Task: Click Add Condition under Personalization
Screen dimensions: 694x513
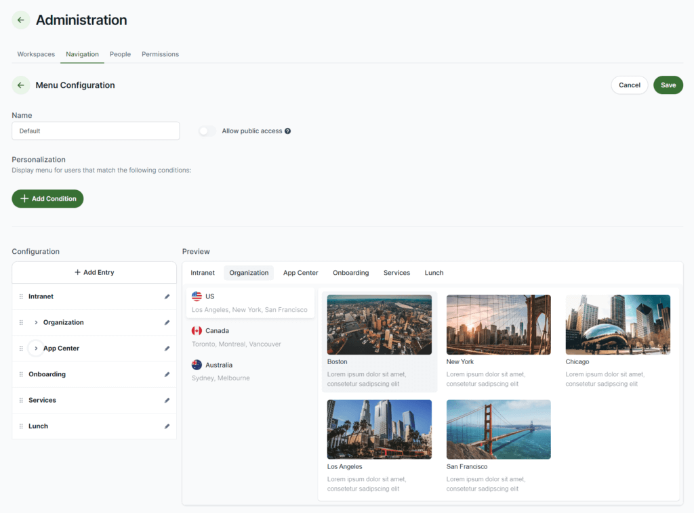Action: pyautogui.click(x=47, y=198)
